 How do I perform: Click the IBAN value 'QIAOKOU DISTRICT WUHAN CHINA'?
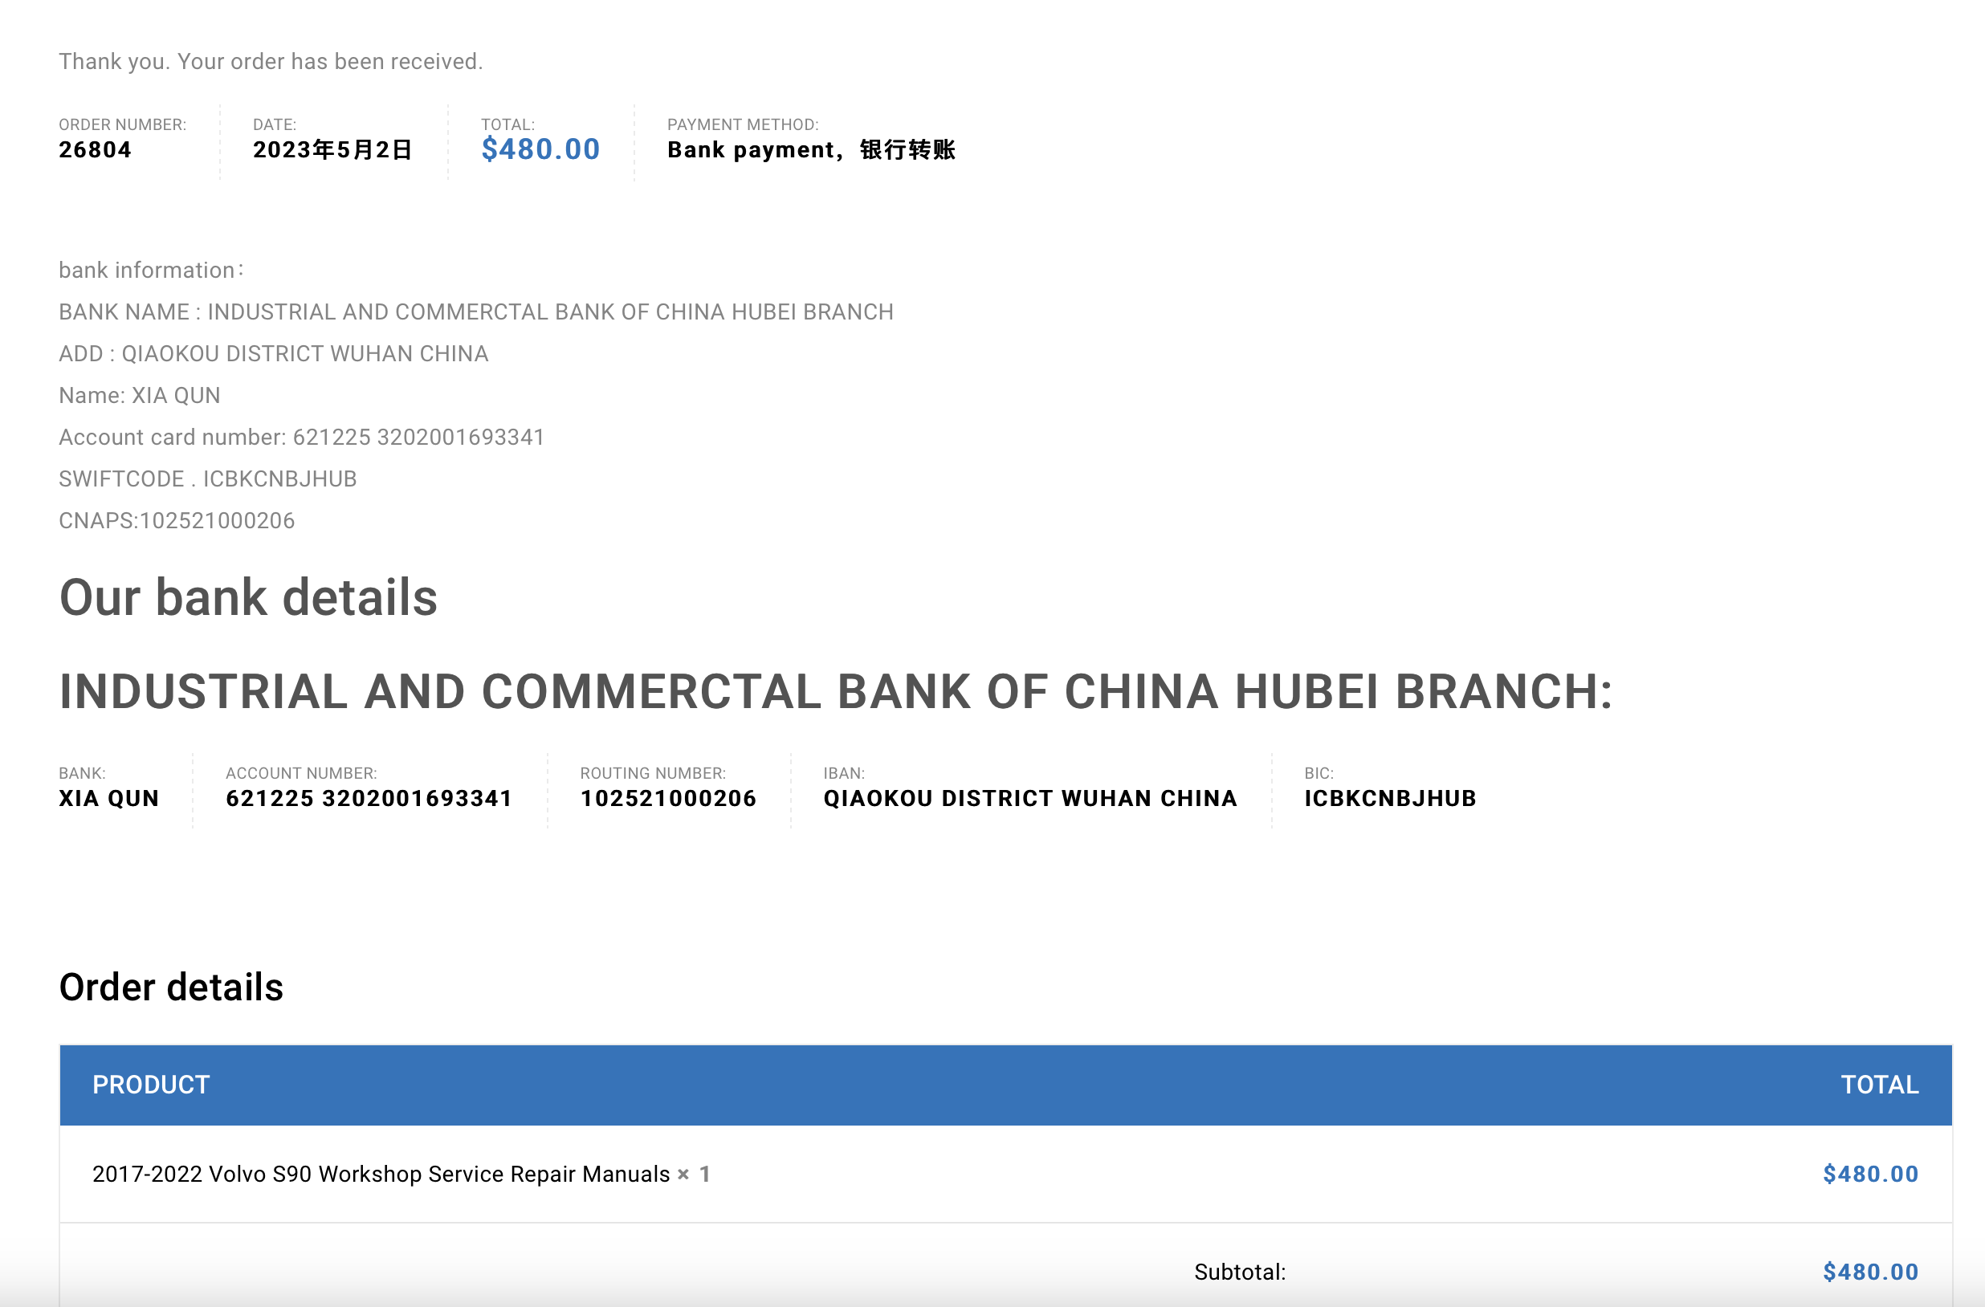1031,798
